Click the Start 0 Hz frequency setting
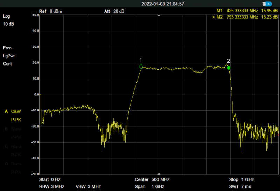The height and width of the screenshot is (191, 280). tap(50, 180)
